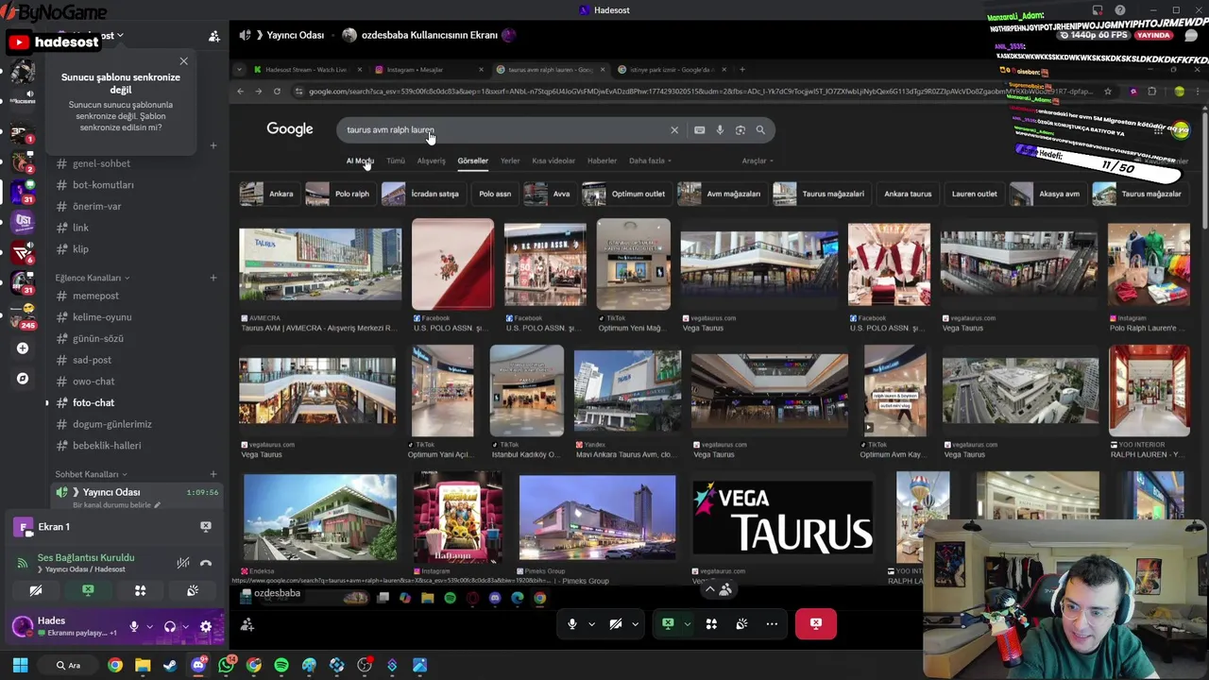Show members via the people icon pill
1209x680 pixels.
(x=718, y=589)
